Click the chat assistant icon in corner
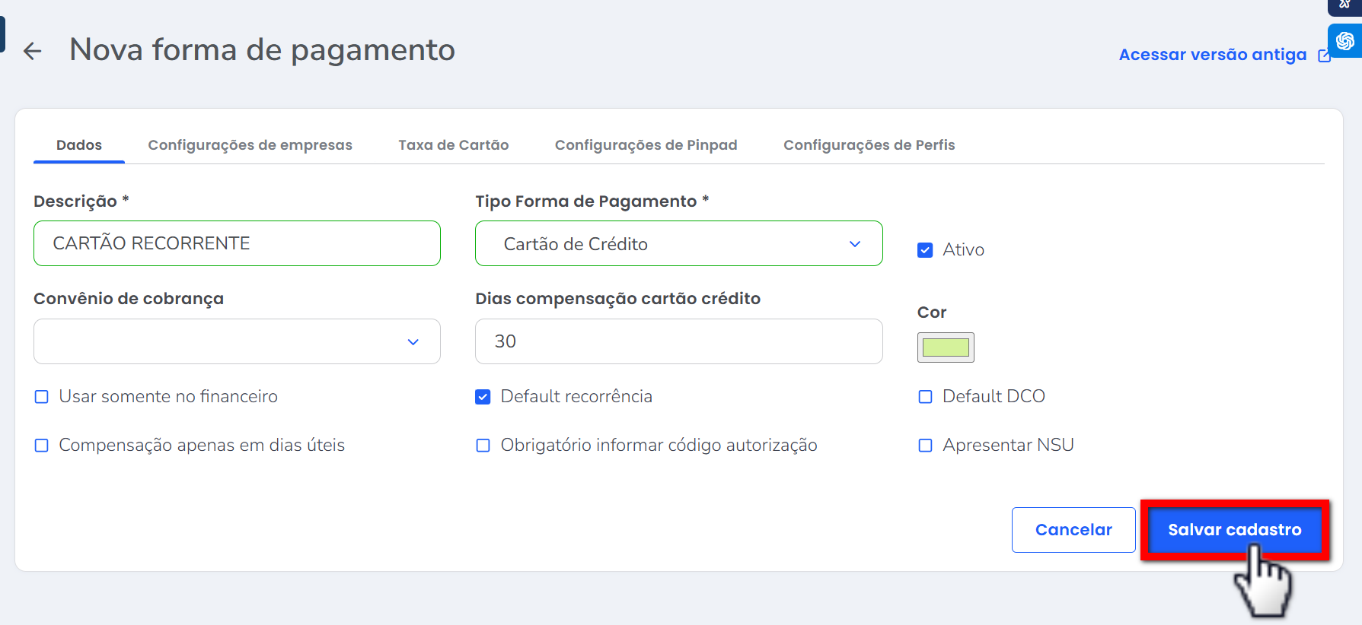1362x625 pixels. coord(1344,41)
